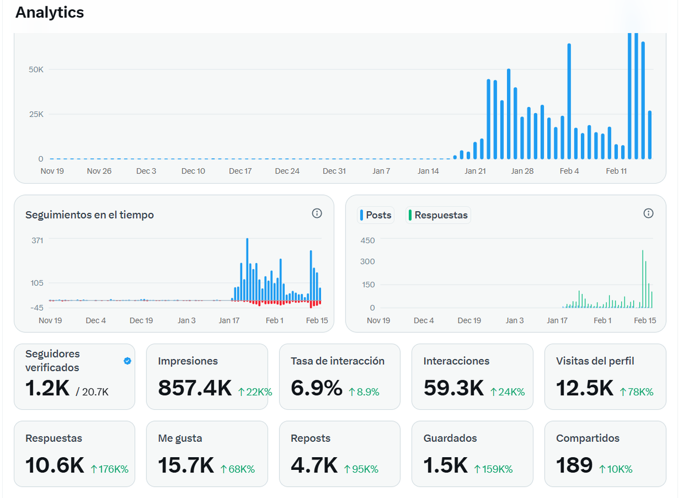This screenshot has width=689, height=498.
Task: Open the Impresiones metric card
Action: [x=207, y=376]
